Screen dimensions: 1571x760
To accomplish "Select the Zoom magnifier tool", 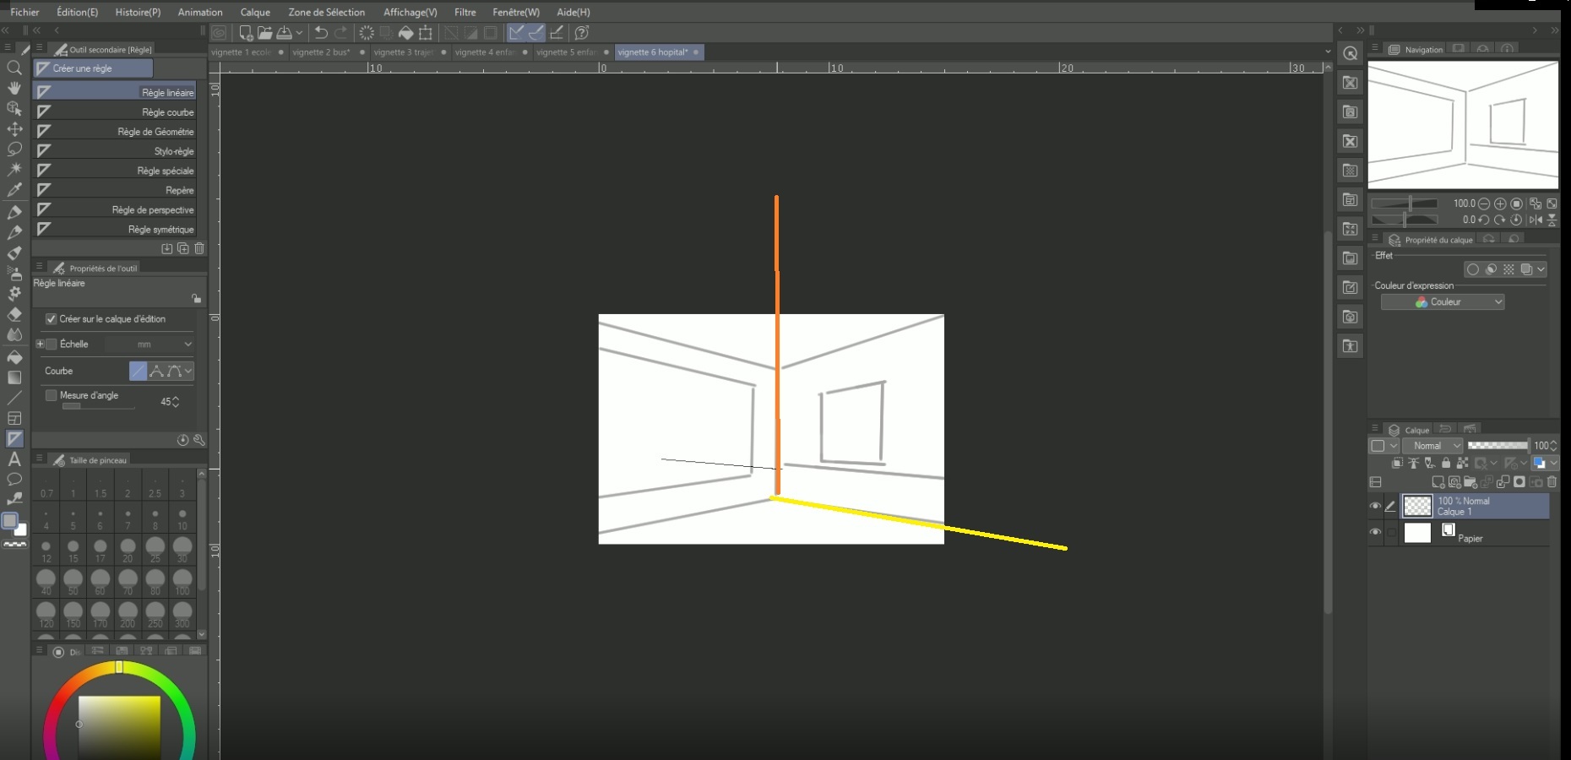I will tap(14, 68).
